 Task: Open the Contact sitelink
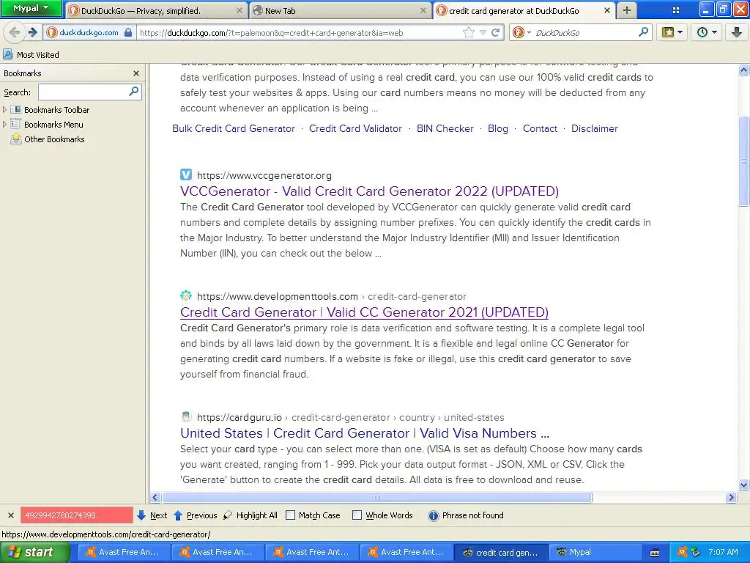pyautogui.click(x=540, y=128)
